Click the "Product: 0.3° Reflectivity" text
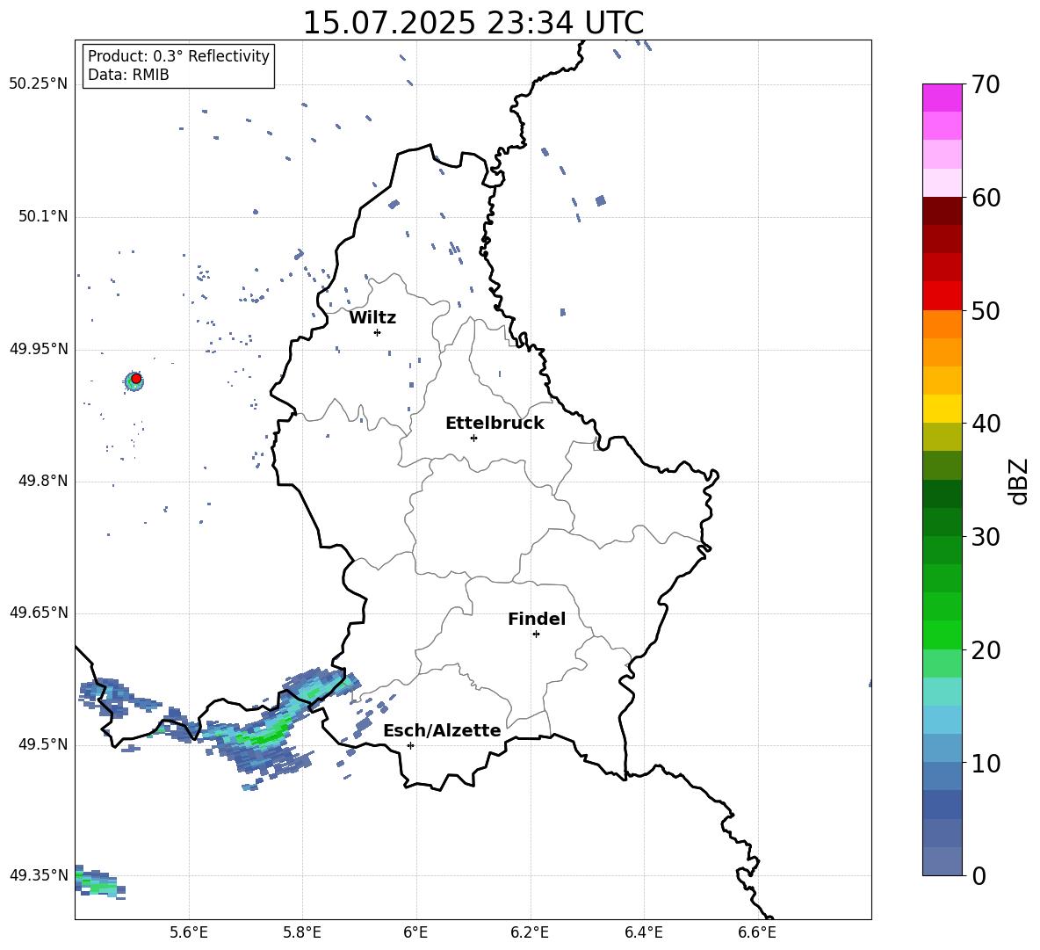The width and height of the screenshot is (1040, 950). pyautogui.click(x=178, y=56)
